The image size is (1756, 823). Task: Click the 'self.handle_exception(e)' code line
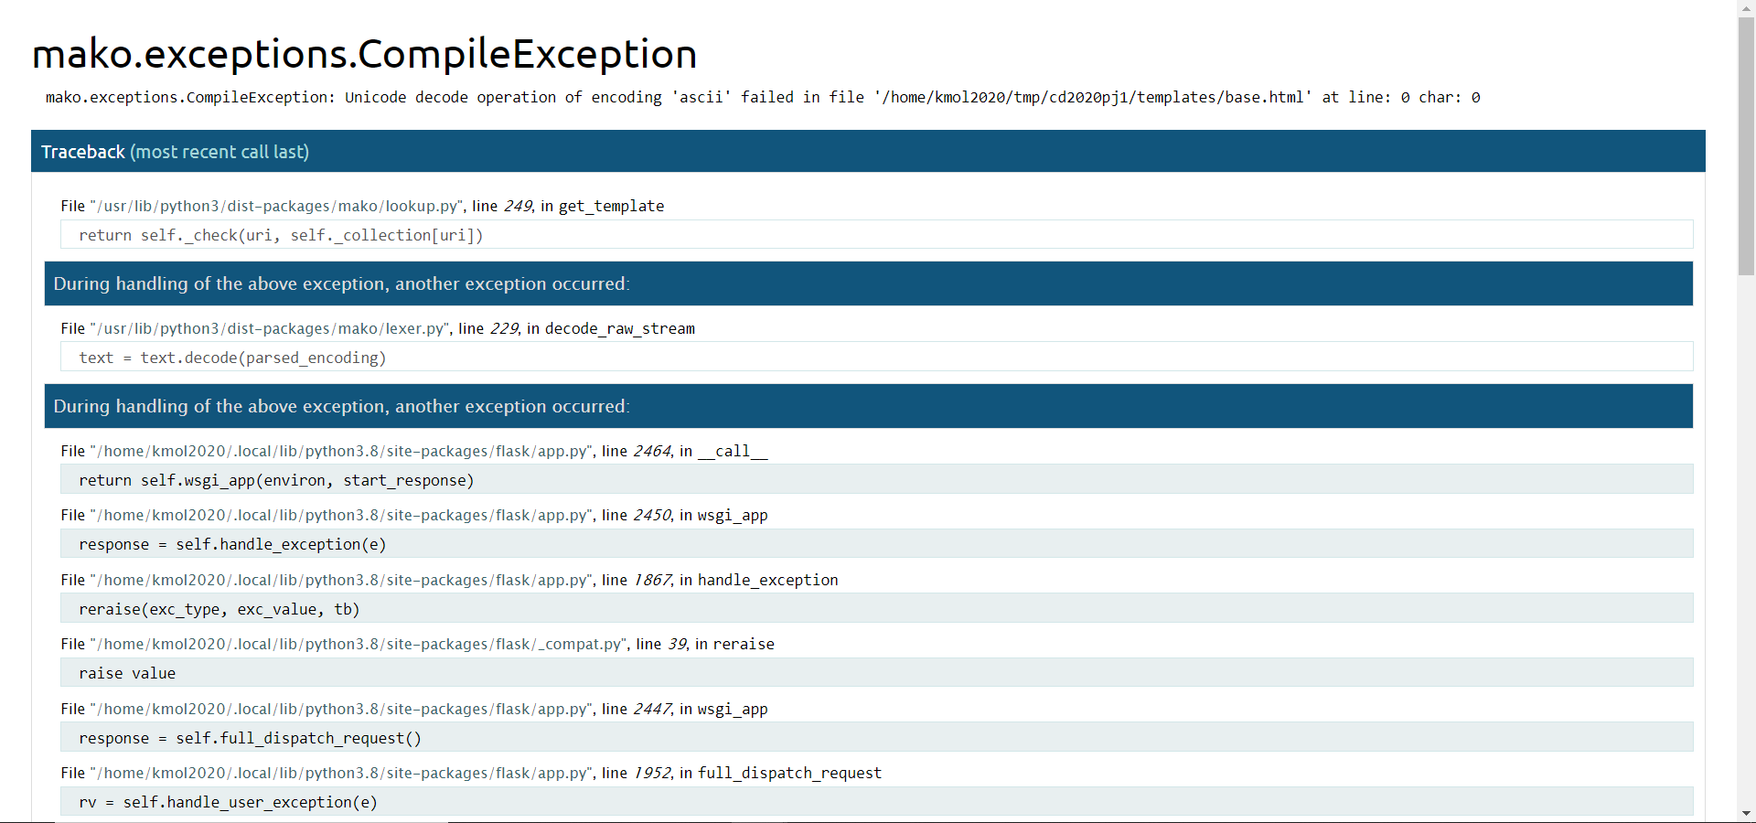point(876,543)
